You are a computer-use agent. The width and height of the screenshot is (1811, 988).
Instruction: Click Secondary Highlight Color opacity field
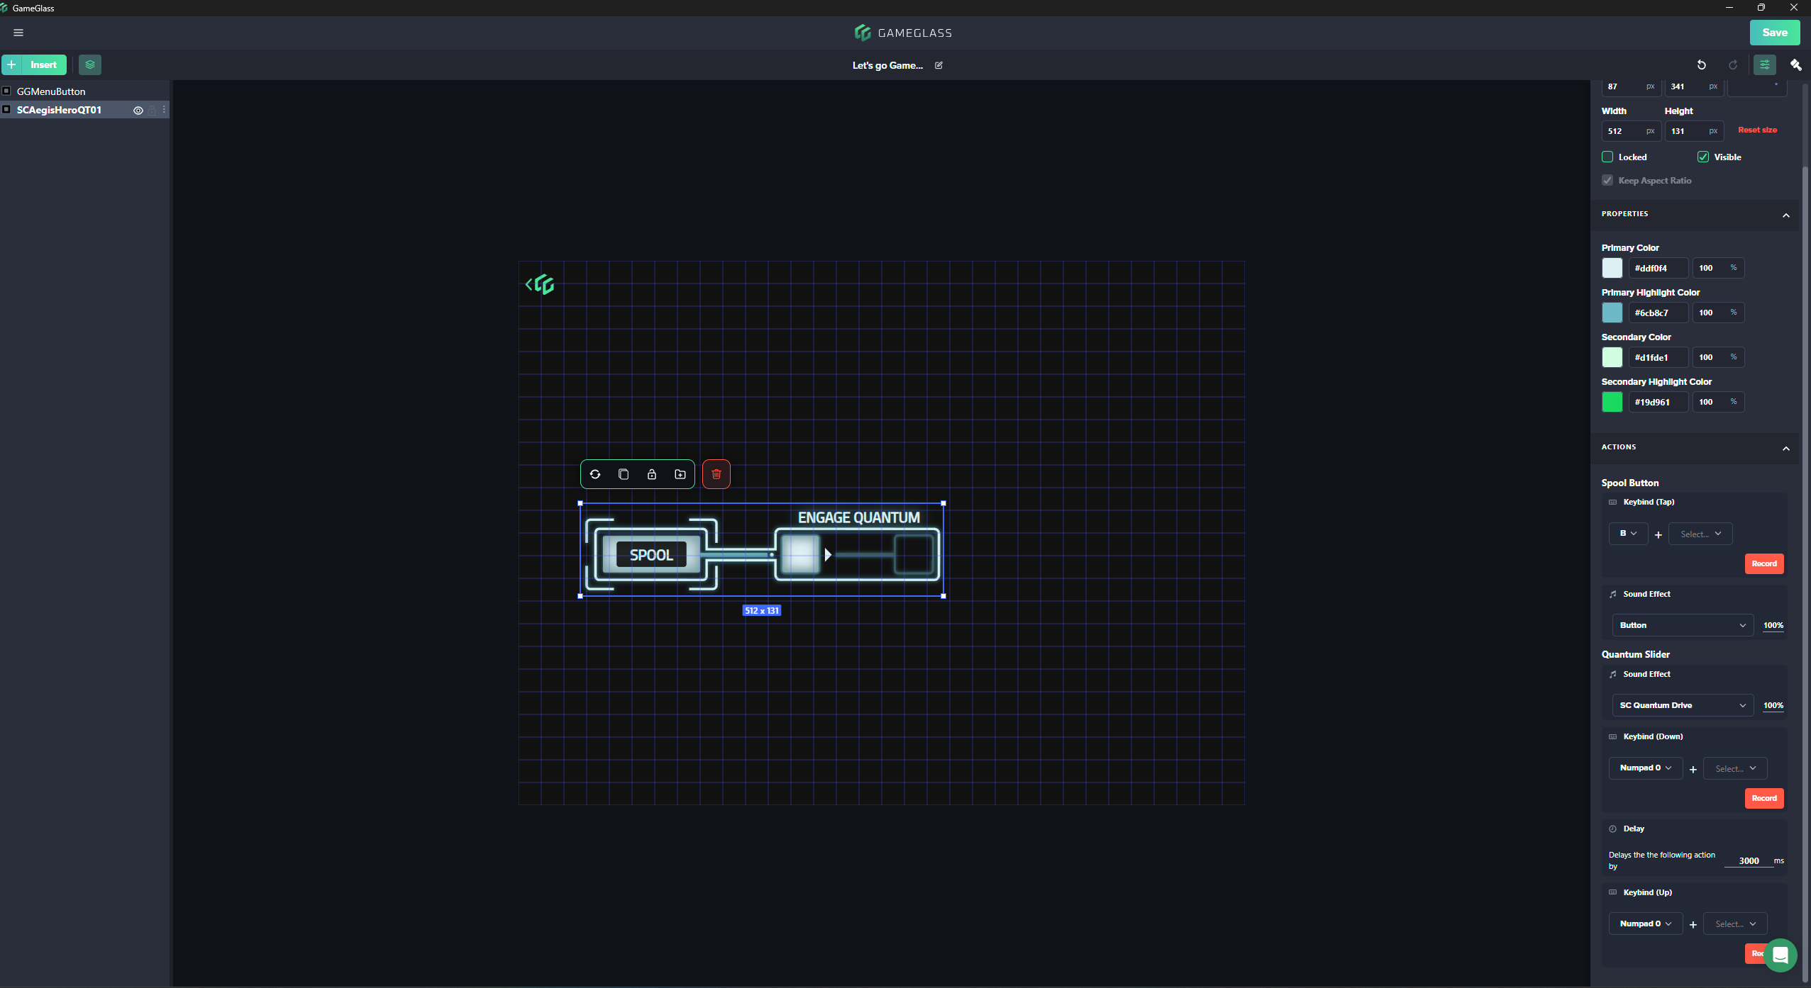tap(1718, 402)
